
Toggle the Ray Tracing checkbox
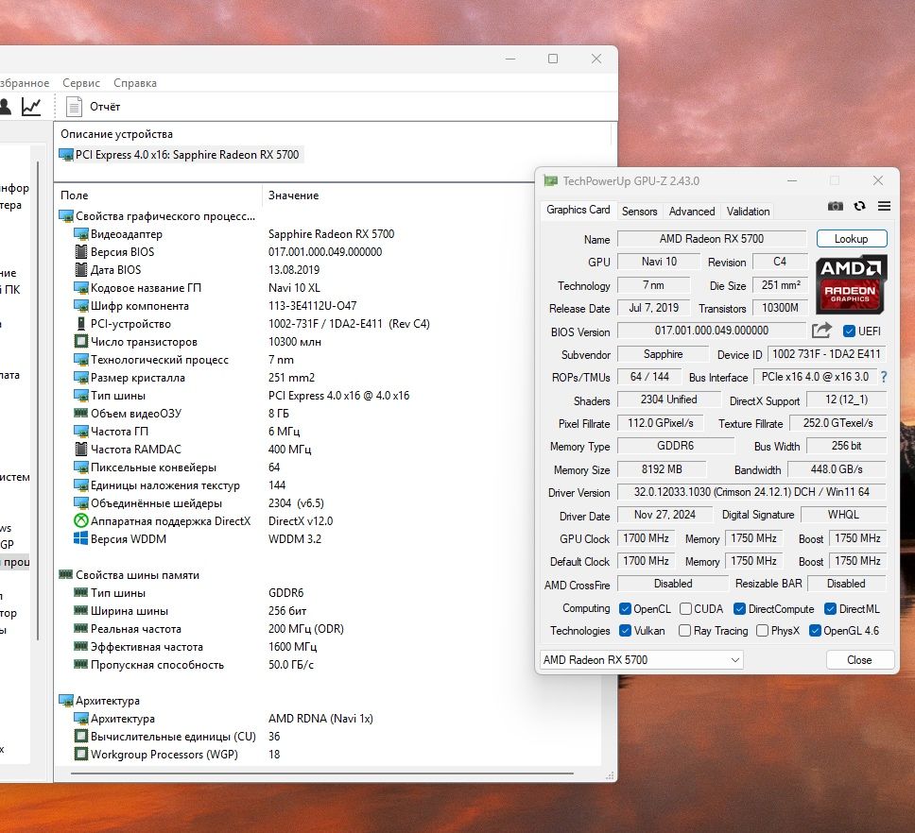[x=685, y=630]
